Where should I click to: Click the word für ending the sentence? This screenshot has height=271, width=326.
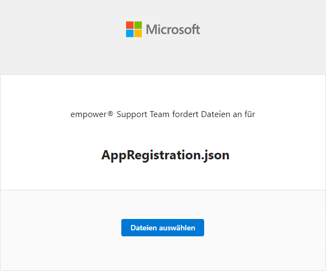coord(250,114)
